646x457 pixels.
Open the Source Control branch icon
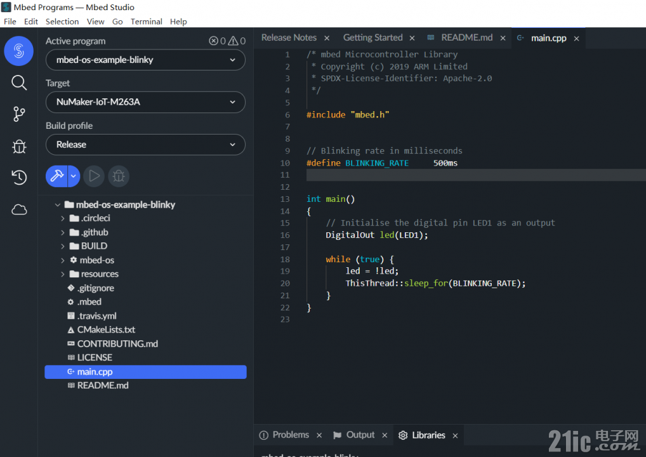coord(19,114)
